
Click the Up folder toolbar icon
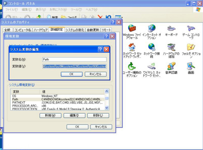click(x=39, y=17)
